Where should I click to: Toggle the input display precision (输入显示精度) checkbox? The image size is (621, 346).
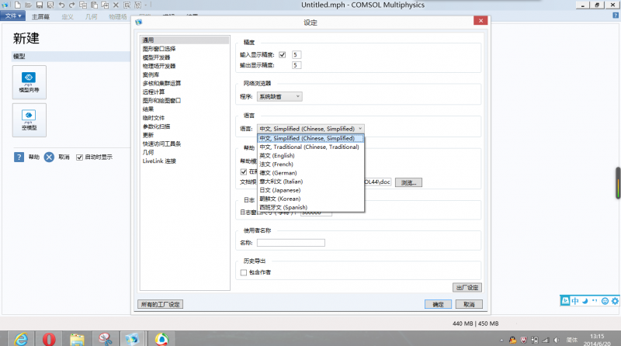(283, 54)
